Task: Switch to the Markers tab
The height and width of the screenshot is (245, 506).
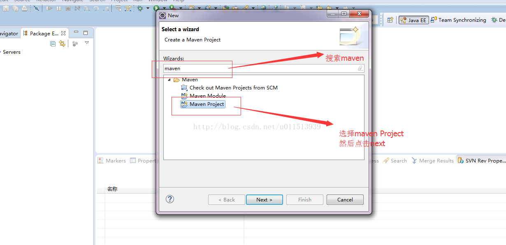Action: click(111, 161)
